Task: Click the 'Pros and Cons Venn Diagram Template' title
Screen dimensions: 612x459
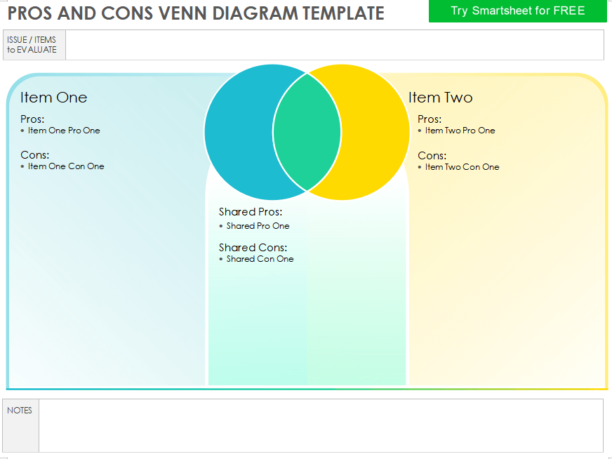Action: (196, 13)
